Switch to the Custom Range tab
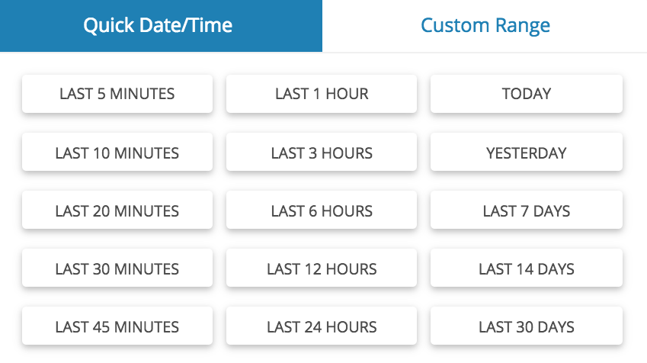The image size is (647, 363). click(x=485, y=26)
